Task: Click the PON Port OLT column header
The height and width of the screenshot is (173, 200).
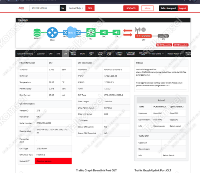Action: click(x=160, y=107)
